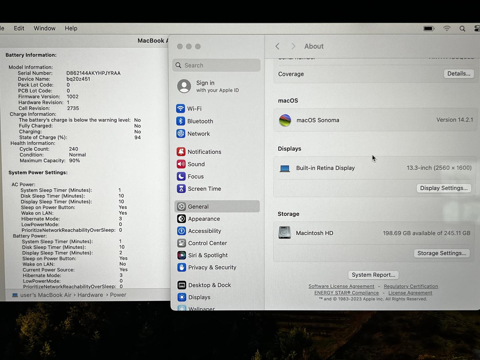
Task: Click 198.69 GB available of 245.11 GB
Action: 426,233
